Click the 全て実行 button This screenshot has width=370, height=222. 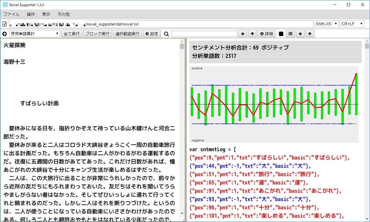coord(72,34)
